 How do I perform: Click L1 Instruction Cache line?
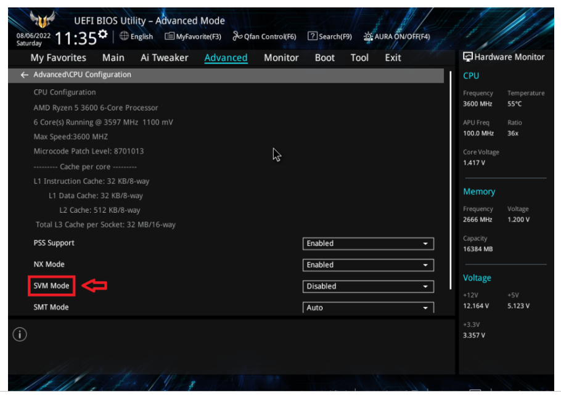pyautogui.click(x=92, y=181)
